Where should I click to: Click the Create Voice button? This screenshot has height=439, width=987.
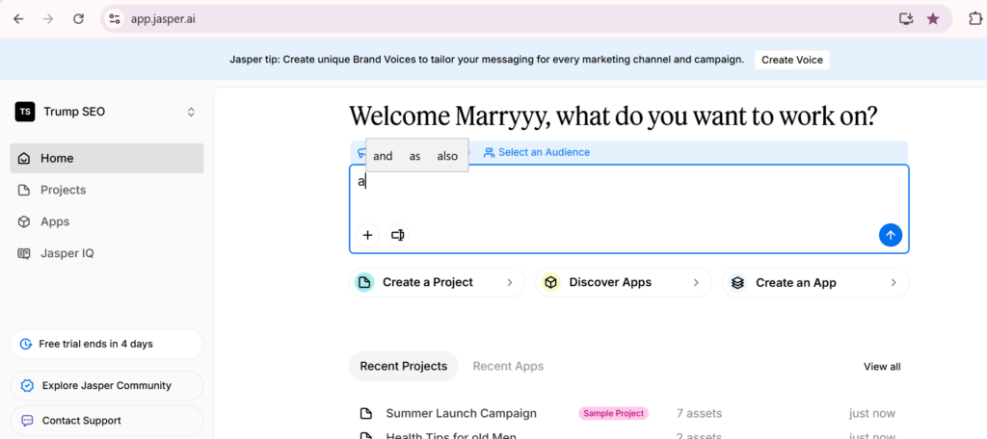pyautogui.click(x=791, y=60)
